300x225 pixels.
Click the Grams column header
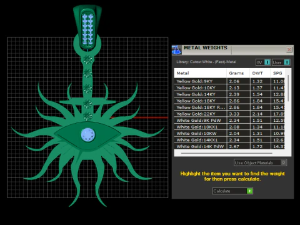click(x=238, y=73)
